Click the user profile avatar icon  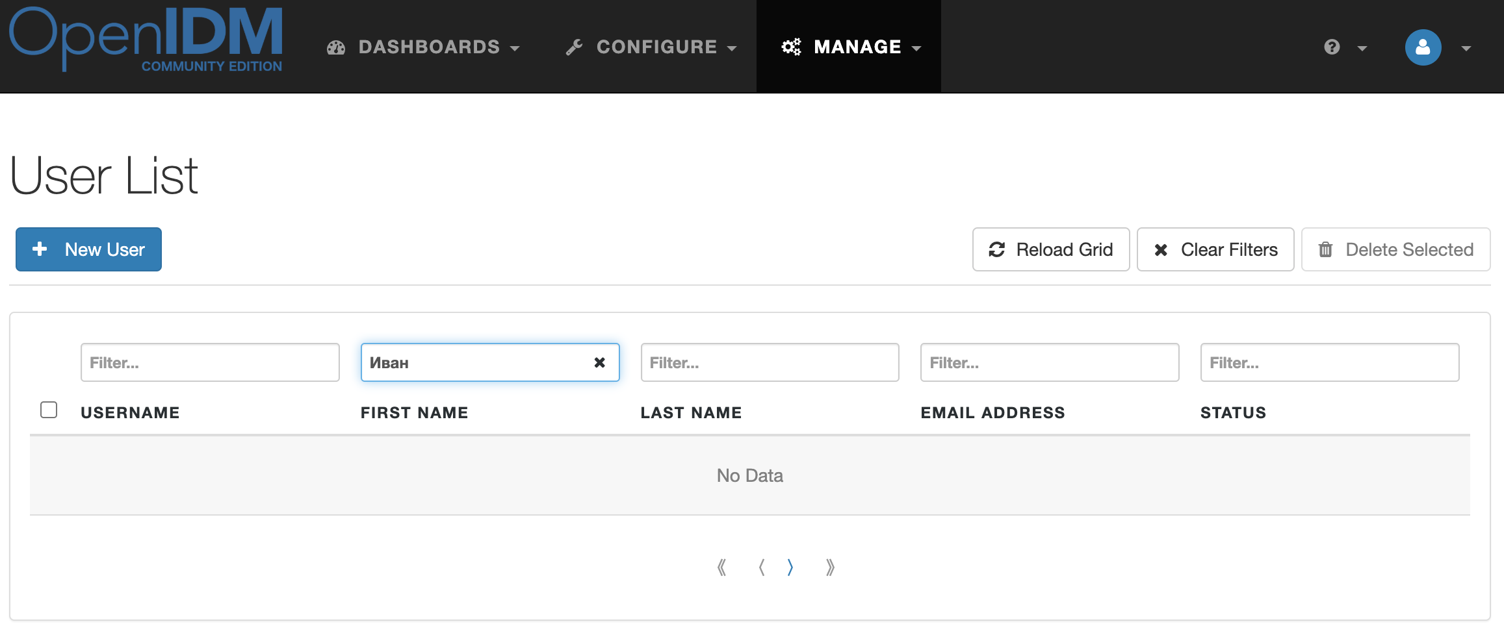tap(1423, 47)
